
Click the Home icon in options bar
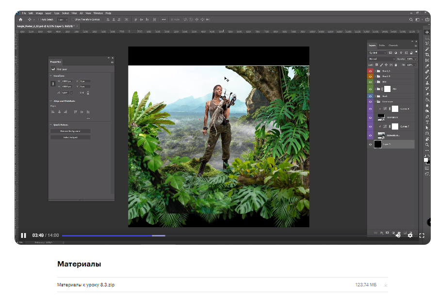pyautogui.click(x=20, y=19)
